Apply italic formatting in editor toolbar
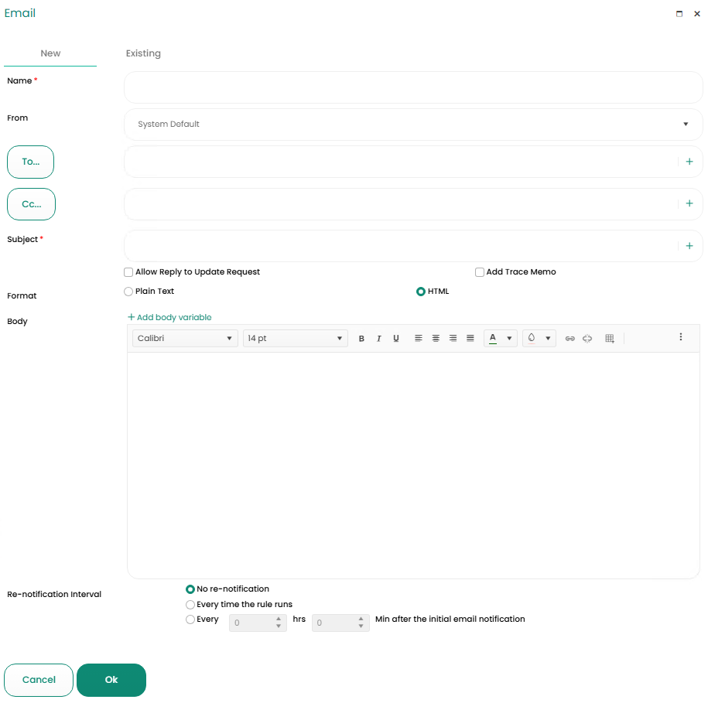This screenshot has height=703, width=708. click(x=378, y=339)
